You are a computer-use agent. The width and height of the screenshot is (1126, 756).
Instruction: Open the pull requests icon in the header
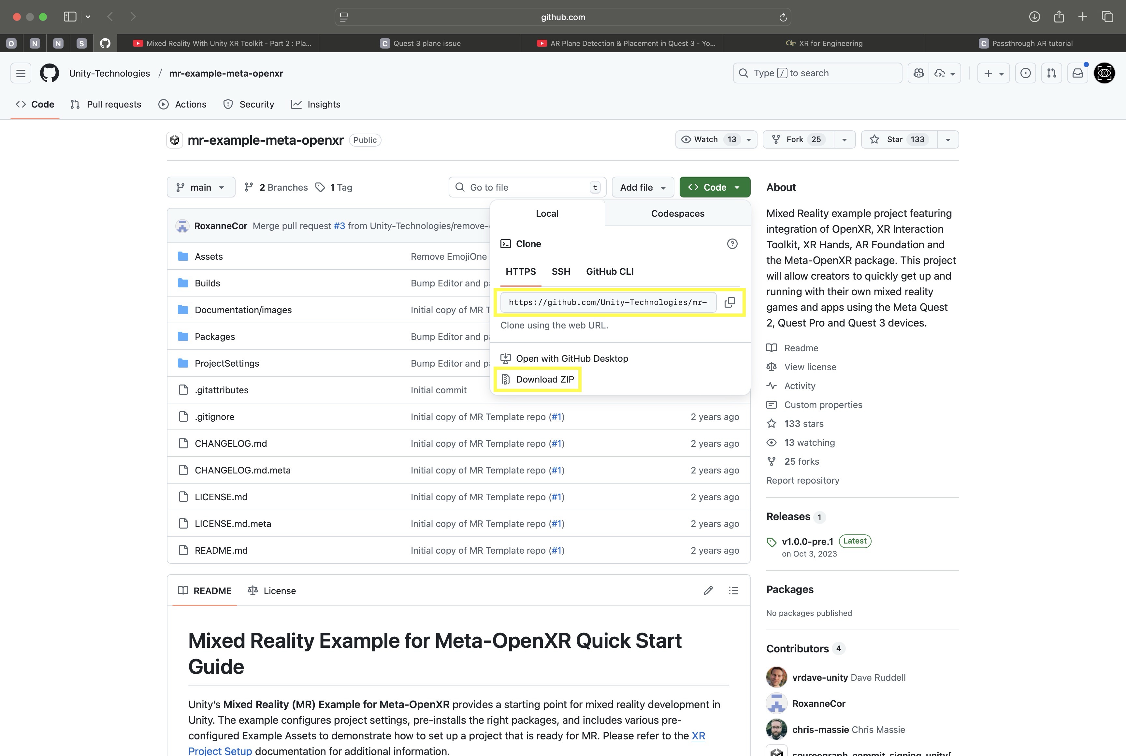click(1051, 73)
